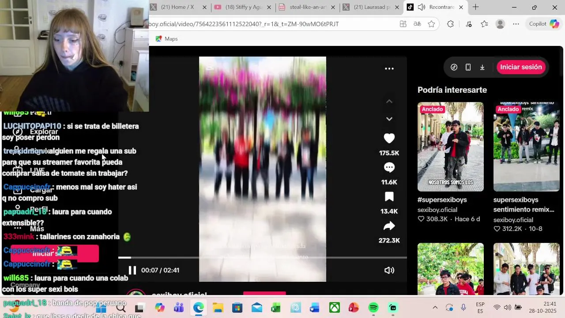
Task: Open the Favorites list icon
Action: [x=484, y=24]
